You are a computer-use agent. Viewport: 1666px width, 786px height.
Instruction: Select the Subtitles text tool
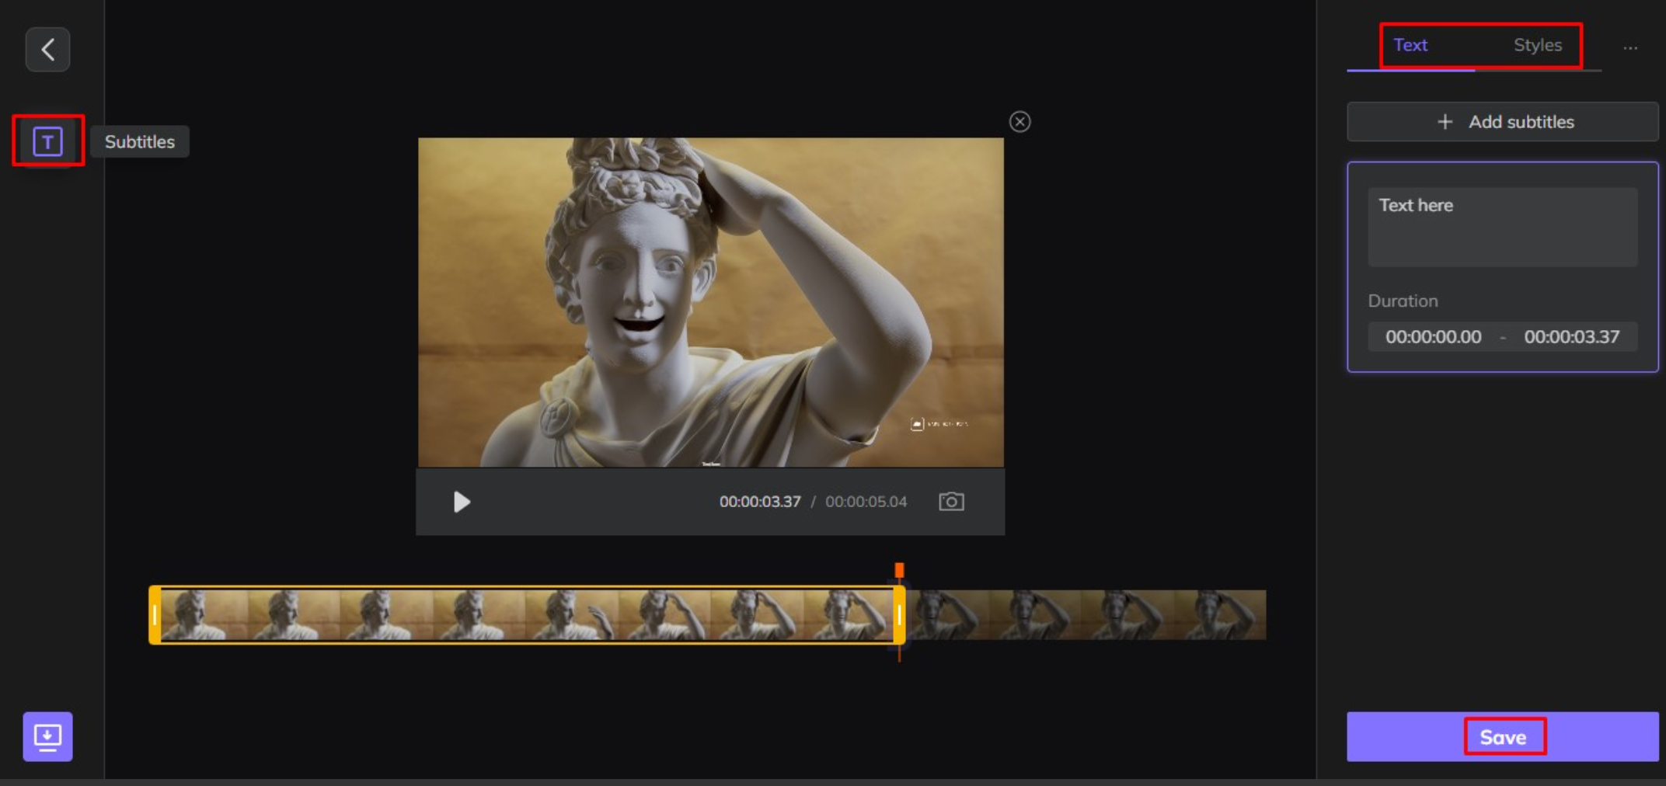pyautogui.click(x=47, y=141)
